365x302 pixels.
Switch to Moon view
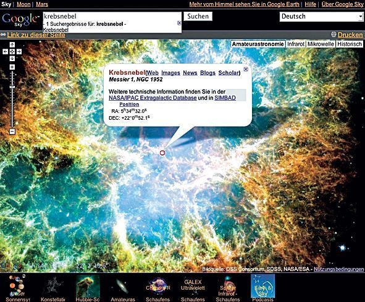click(x=23, y=4)
